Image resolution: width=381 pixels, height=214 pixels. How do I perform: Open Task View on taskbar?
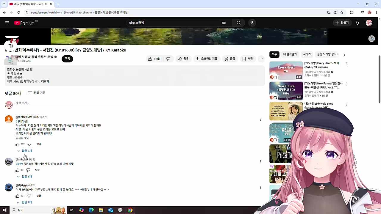tap(71, 210)
